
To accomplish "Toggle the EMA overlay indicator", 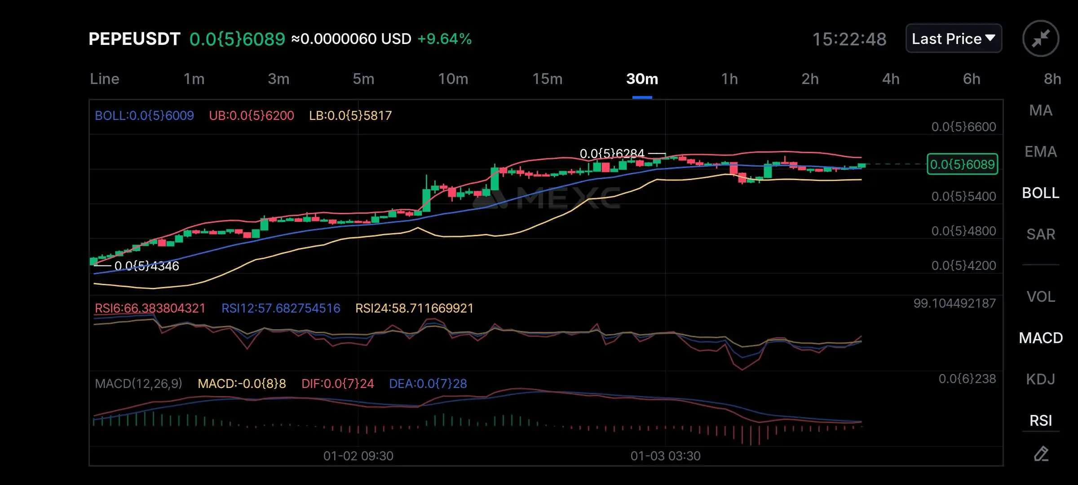I will (1040, 152).
